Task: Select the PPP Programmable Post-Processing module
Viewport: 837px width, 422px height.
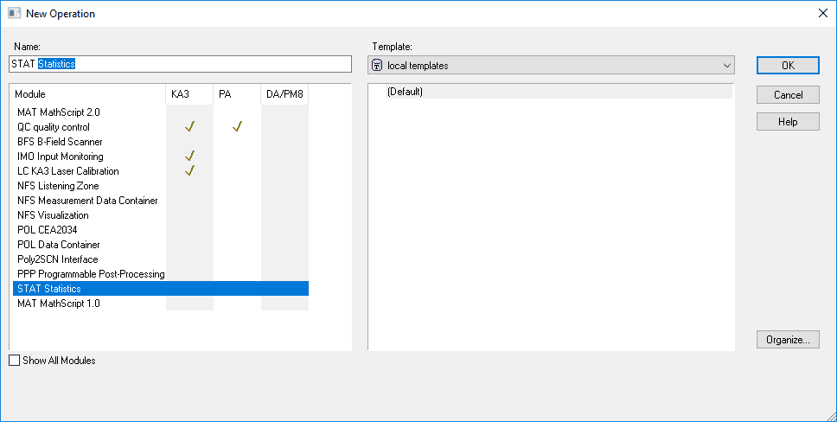Action: [91, 274]
